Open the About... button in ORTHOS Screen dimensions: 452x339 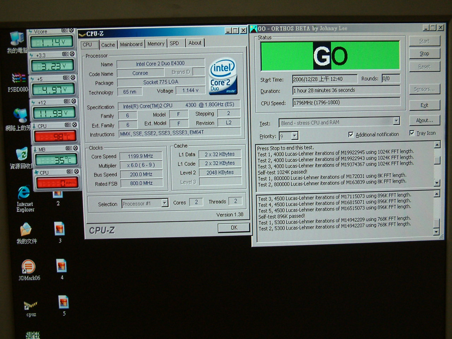coord(424,120)
